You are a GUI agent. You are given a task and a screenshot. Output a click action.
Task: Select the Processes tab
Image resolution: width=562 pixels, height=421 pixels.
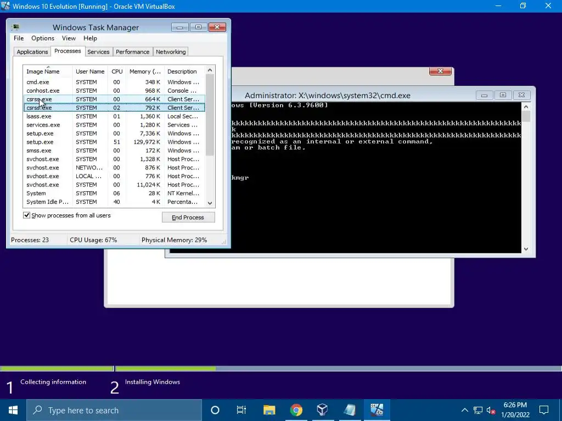(x=68, y=51)
